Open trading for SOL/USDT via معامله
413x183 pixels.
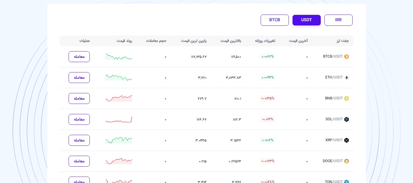[x=79, y=119]
